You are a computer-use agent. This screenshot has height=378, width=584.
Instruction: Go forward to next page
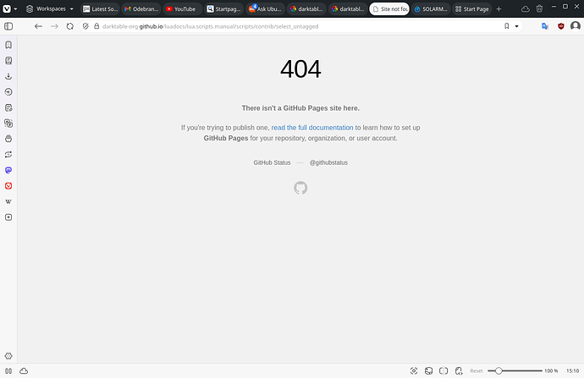[54, 26]
